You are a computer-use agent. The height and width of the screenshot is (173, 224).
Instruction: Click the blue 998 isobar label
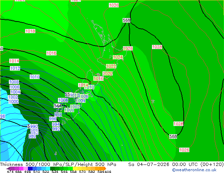pyautogui.click(x=58, y=114)
